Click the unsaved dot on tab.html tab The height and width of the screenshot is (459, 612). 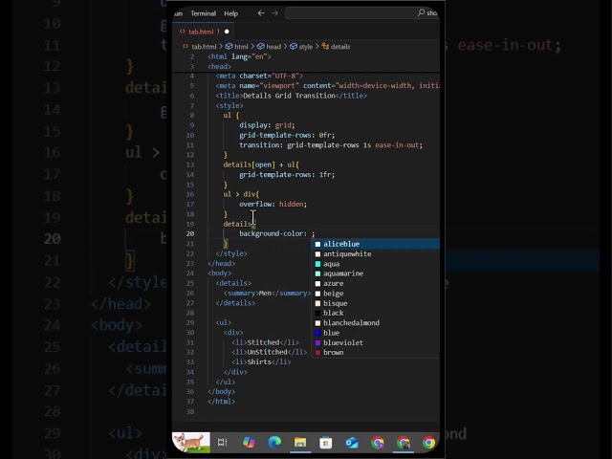(227, 32)
